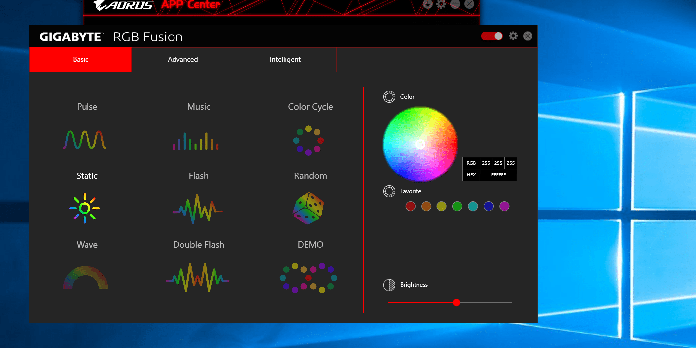The height and width of the screenshot is (348, 696).
Task: Close the AORUS APP Center window
Action: pos(469,4)
